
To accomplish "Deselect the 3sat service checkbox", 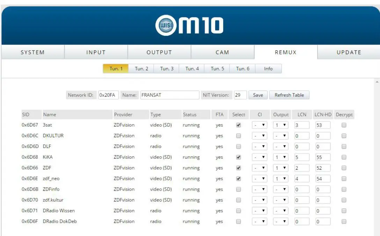I will coord(239,125).
